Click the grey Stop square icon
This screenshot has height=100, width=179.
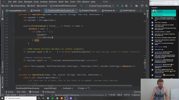[131, 6]
